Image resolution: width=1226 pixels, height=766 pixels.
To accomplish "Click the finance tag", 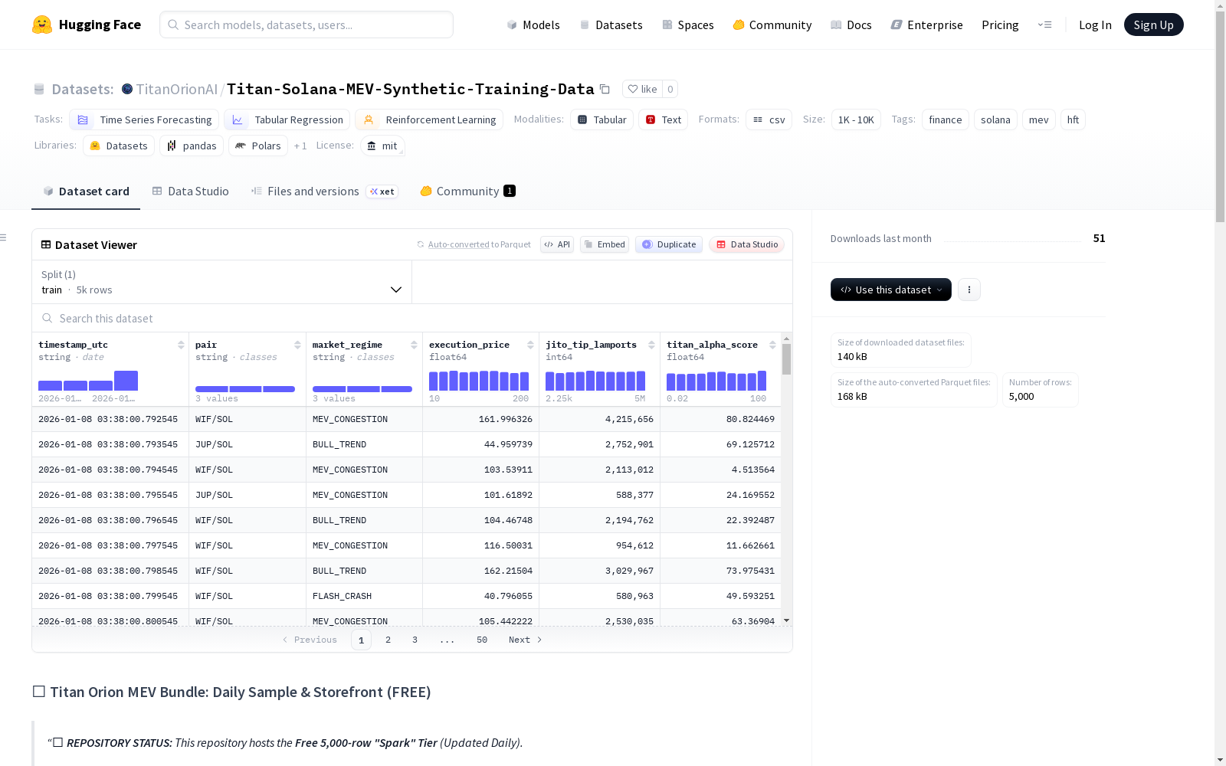I will (946, 119).
